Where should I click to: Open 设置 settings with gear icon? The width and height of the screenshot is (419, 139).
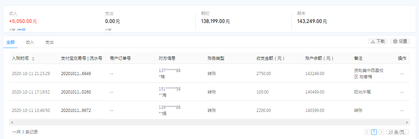coord(400,41)
